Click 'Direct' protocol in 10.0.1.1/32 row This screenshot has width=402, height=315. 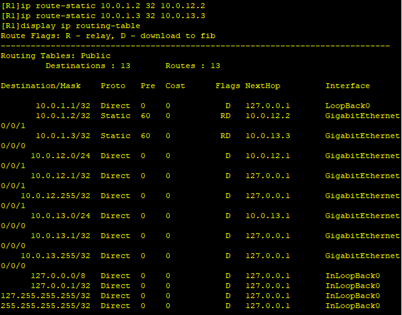coord(115,106)
